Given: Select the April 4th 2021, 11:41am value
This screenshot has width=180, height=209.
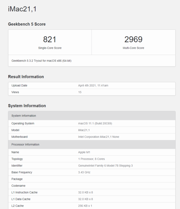Looking at the screenshot, I should pos(93,85).
